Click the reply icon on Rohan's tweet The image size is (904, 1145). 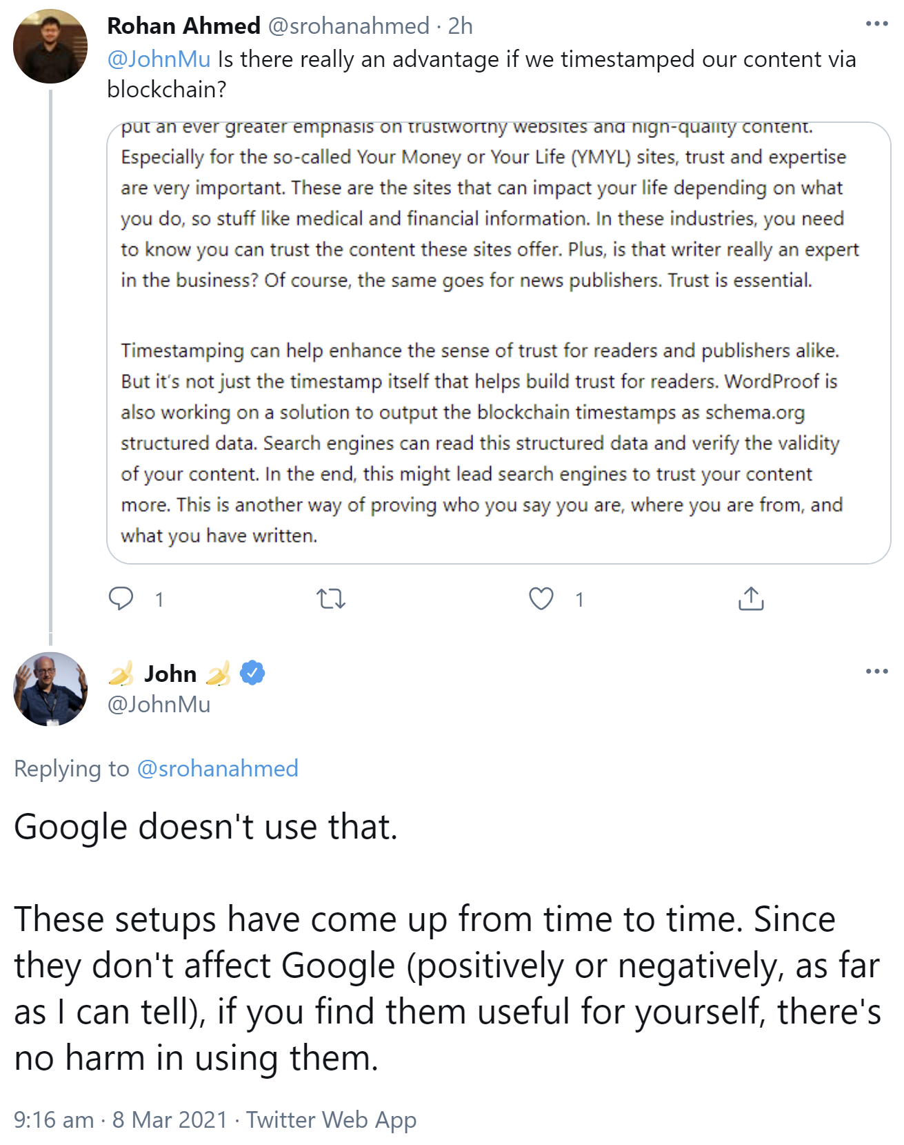coord(123,598)
